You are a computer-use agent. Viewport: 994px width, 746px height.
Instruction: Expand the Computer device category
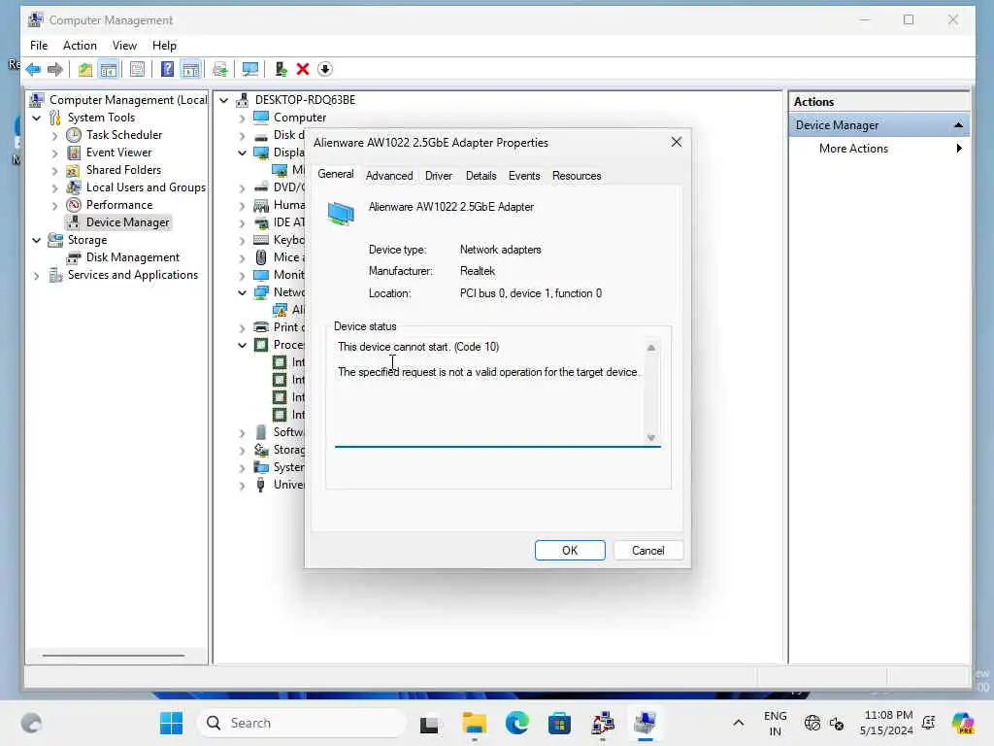click(x=242, y=118)
